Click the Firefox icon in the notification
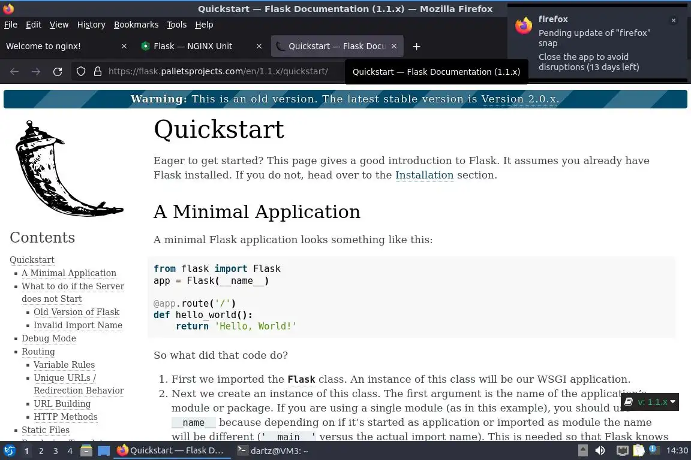The image size is (691, 460). 524,26
